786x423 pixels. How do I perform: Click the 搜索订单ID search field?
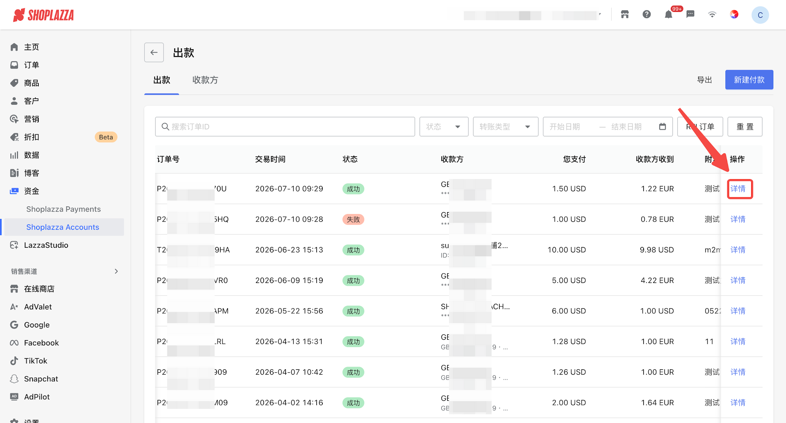click(285, 127)
